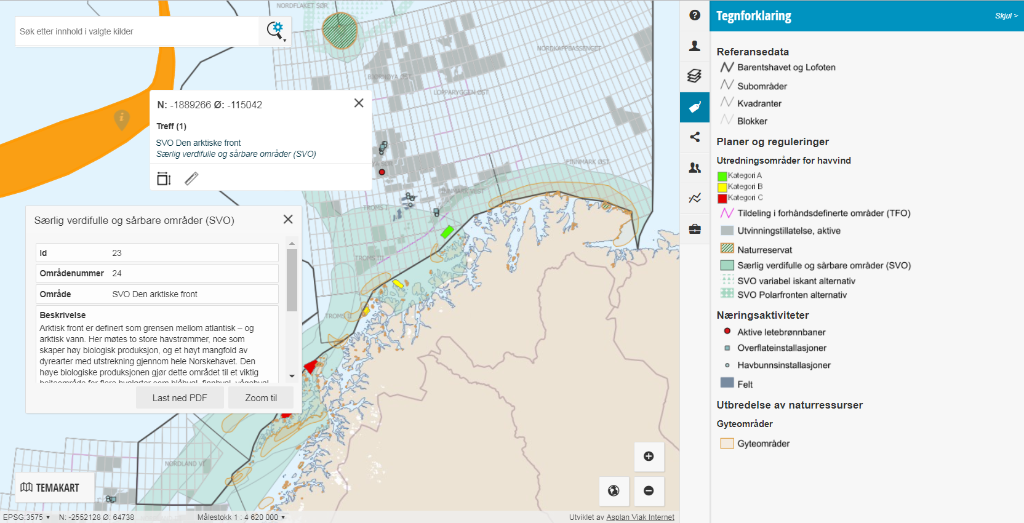Viewport: 1024px width, 523px height.
Task: Open the toolbox briefcase icon
Action: point(695,229)
